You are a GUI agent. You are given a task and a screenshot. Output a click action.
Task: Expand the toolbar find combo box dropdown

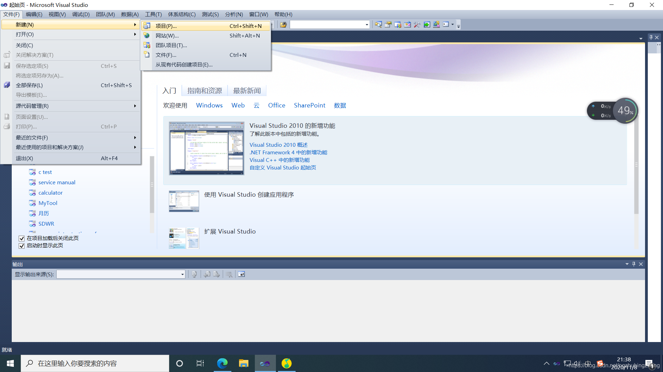(367, 24)
